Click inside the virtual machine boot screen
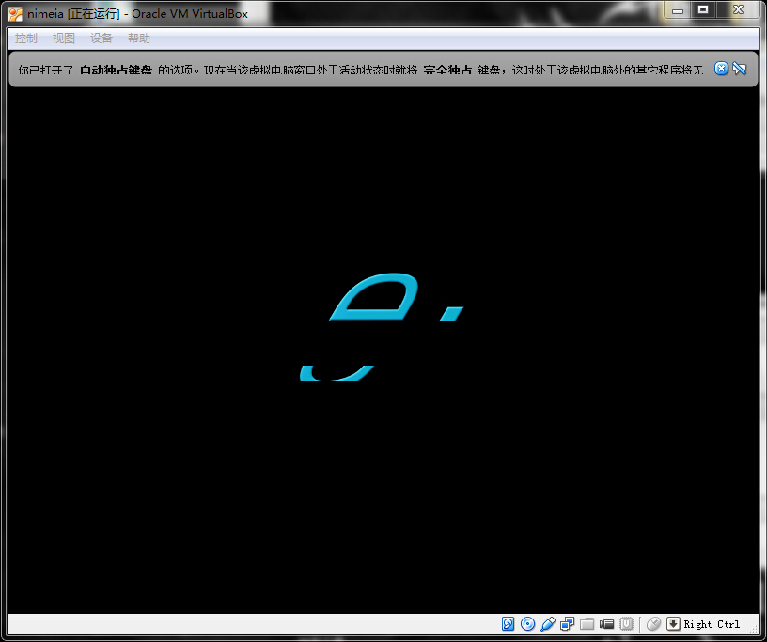Screen dimensions: 767x642 point(383,350)
